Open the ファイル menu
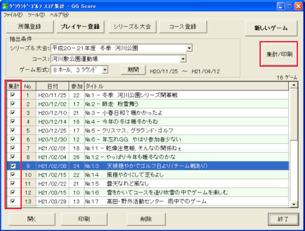305x231 pixels. 13,15
